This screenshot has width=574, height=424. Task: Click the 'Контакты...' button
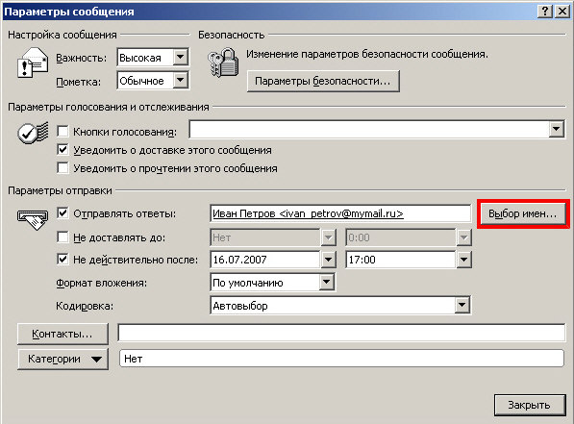(62, 334)
